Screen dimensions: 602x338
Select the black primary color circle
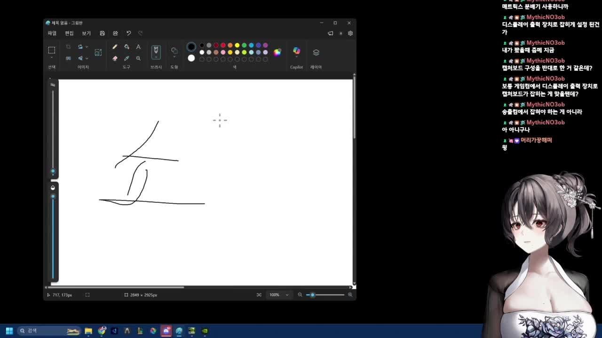(x=191, y=46)
